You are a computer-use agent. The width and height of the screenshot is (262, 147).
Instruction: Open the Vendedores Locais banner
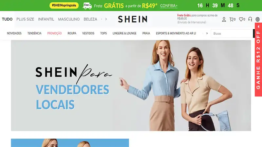pos(131,86)
